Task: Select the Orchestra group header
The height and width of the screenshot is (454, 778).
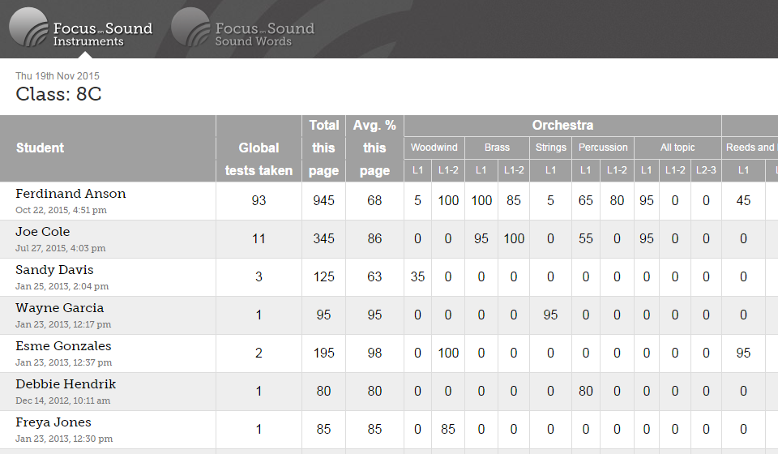Action: [x=562, y=126]
